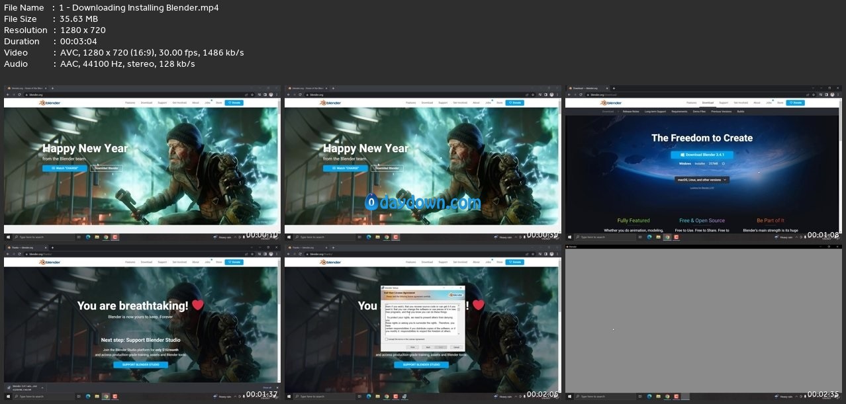846x404 pixels.
Task: Open File Explorer in the 00:02:06 frame taskbar
Action: tap(377, 396)
